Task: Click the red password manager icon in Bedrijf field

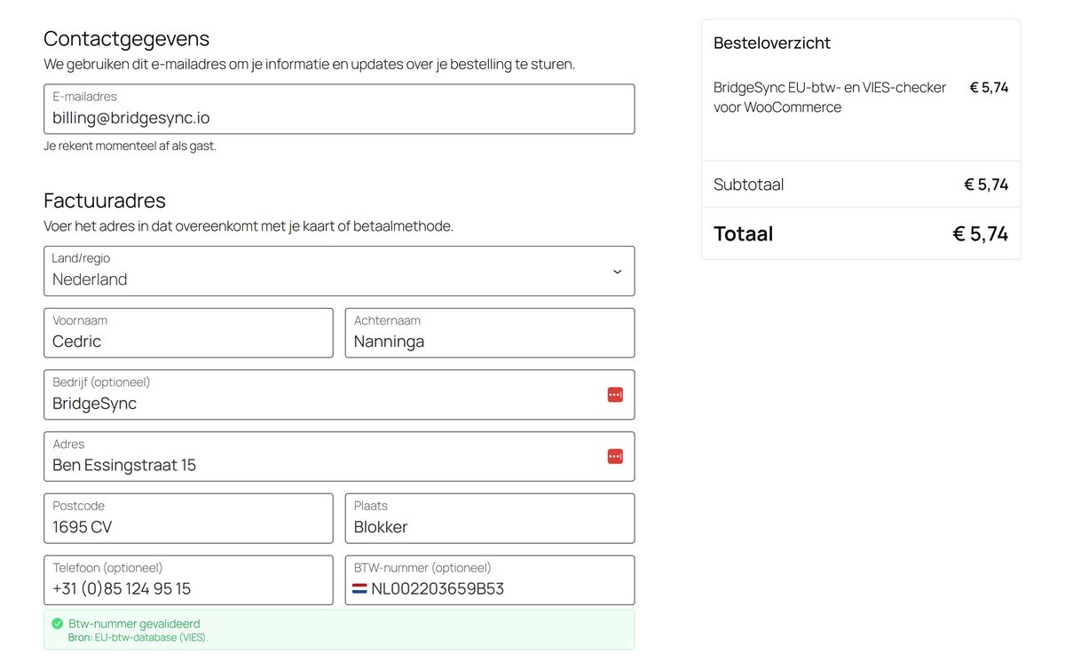Action: (x=615, y=395)
